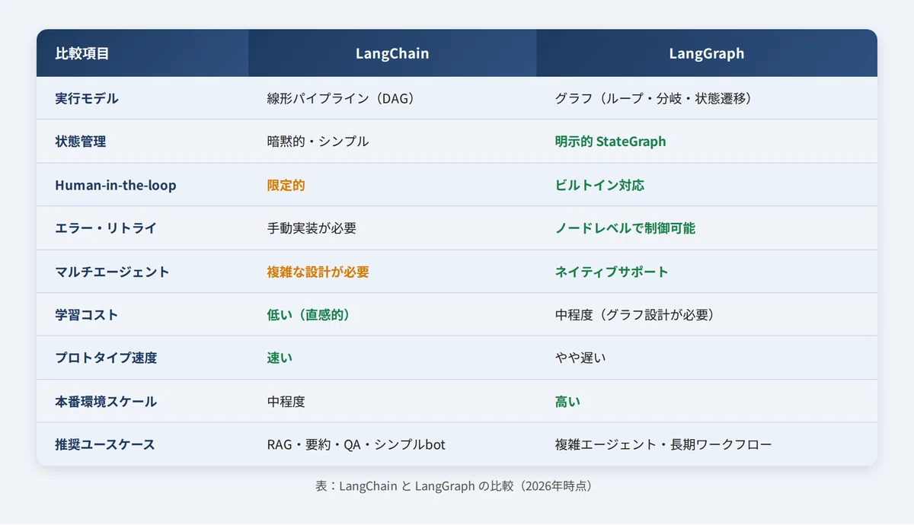
Task: Click グラフ（ループ・分岐・状態遷移） cell
Action: tap(707, 98)
